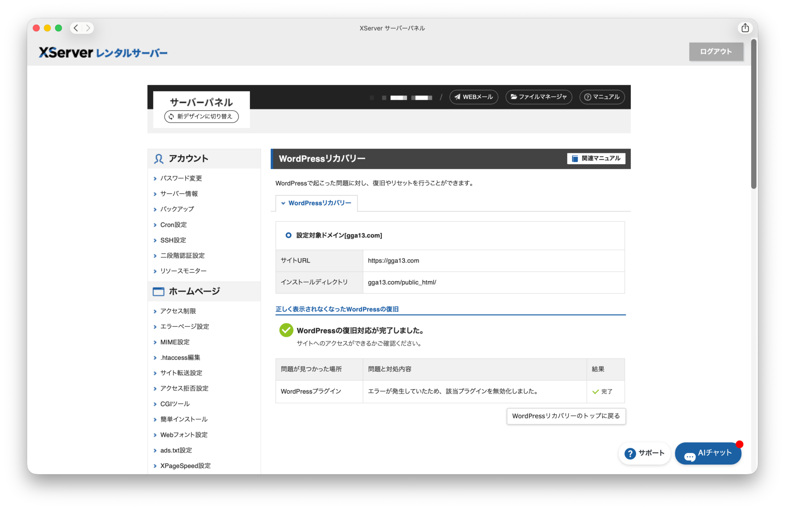Open マニュアル question mark button
The width and height of the screenshot is (785, 510).
click(602, 97)
